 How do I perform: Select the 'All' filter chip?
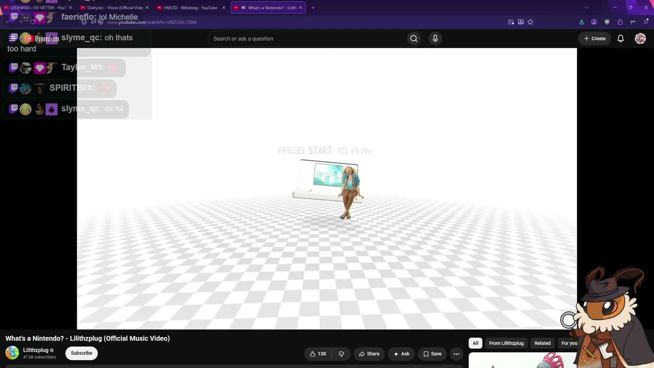(476, 343)
